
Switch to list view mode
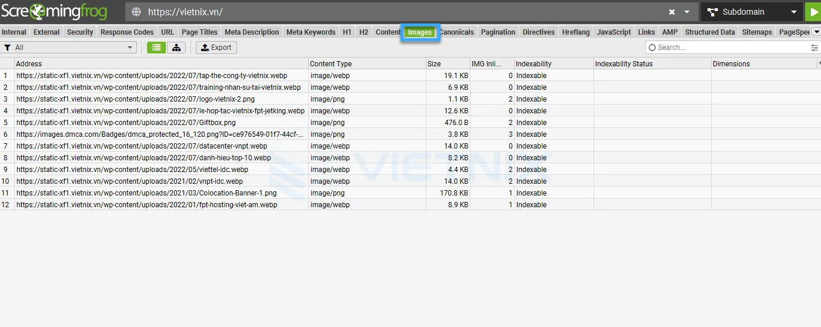click(x=156, y=48)
